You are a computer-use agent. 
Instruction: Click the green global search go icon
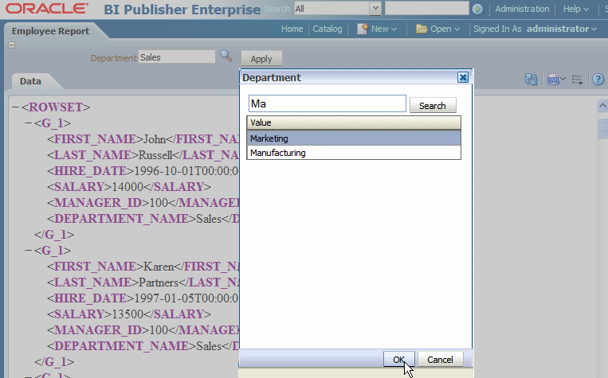point(478,9)
